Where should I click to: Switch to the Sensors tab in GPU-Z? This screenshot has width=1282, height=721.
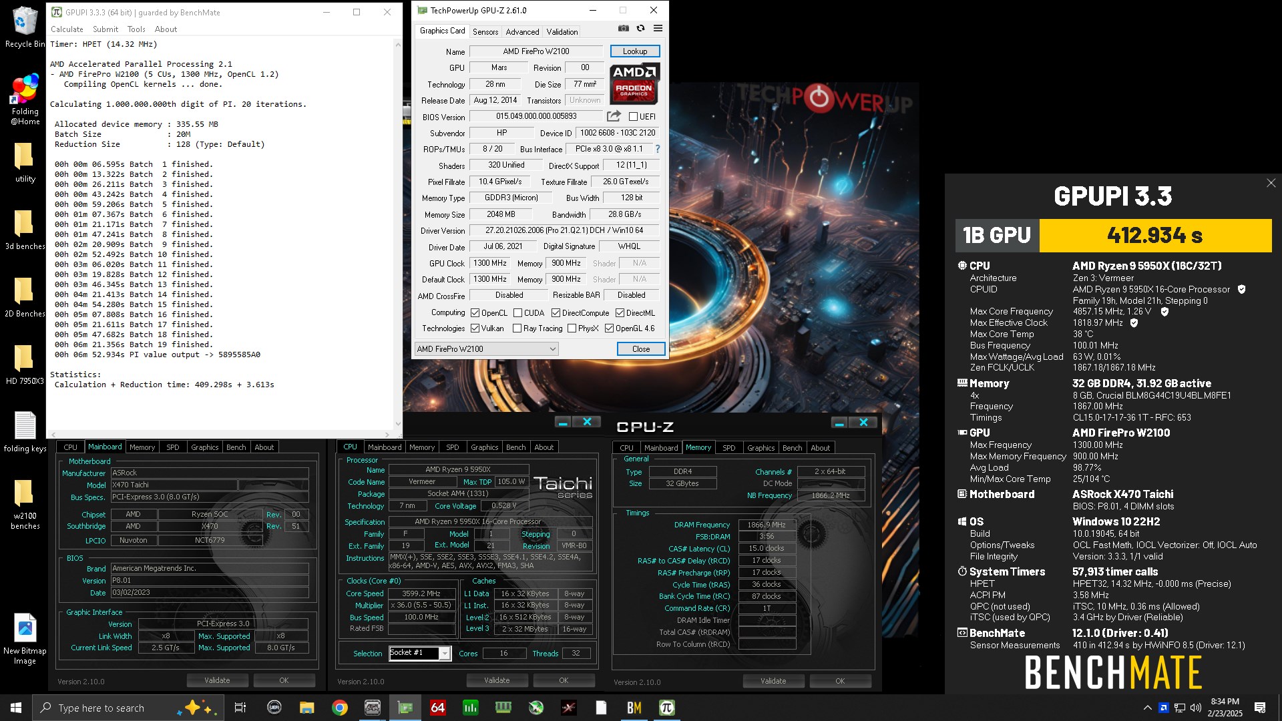point(485,31)
